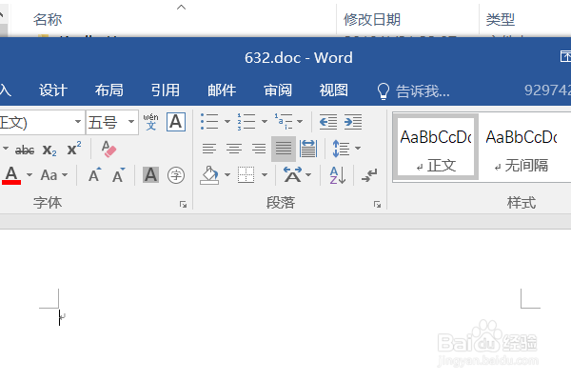Viewport: 571px width, 381px height.
Task: Clear all formatting with the eraser icon
Action: [108, 150]
